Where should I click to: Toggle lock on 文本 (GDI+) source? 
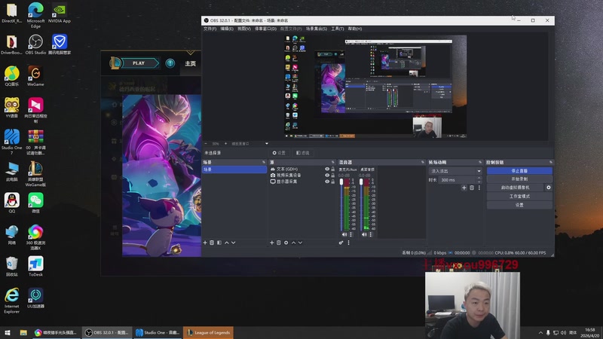(333, 169)
